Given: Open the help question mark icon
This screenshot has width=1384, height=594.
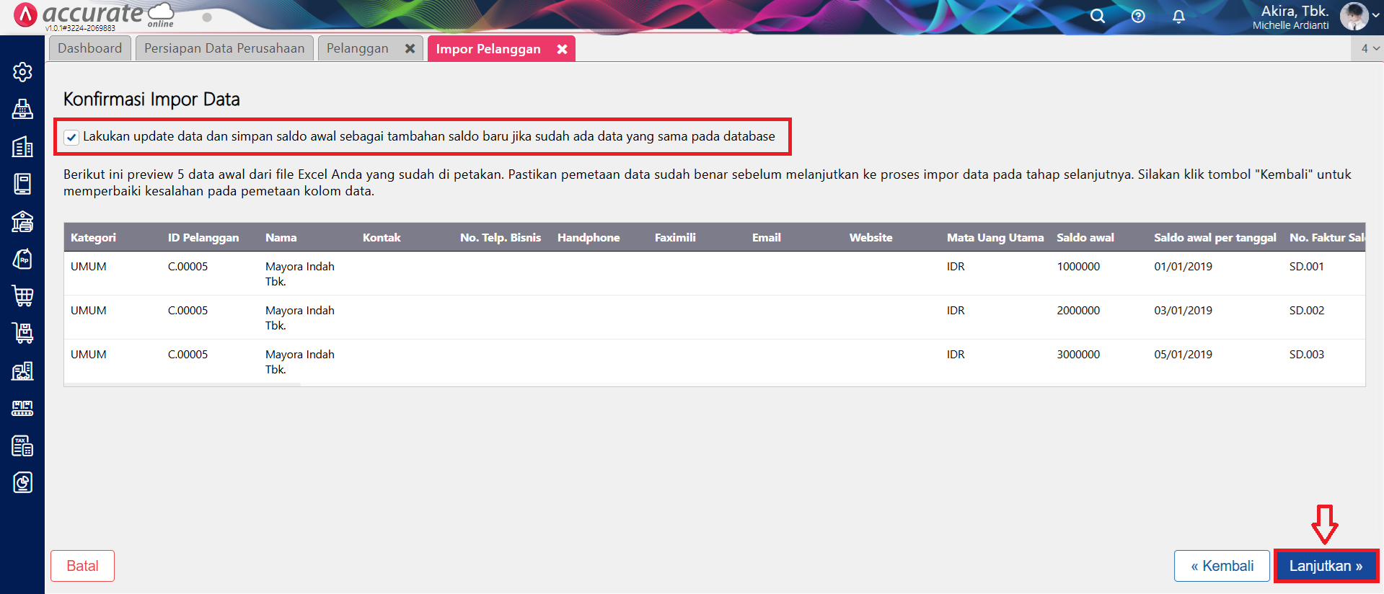Looking at the screenshot, I should [x=1138, y=16].
